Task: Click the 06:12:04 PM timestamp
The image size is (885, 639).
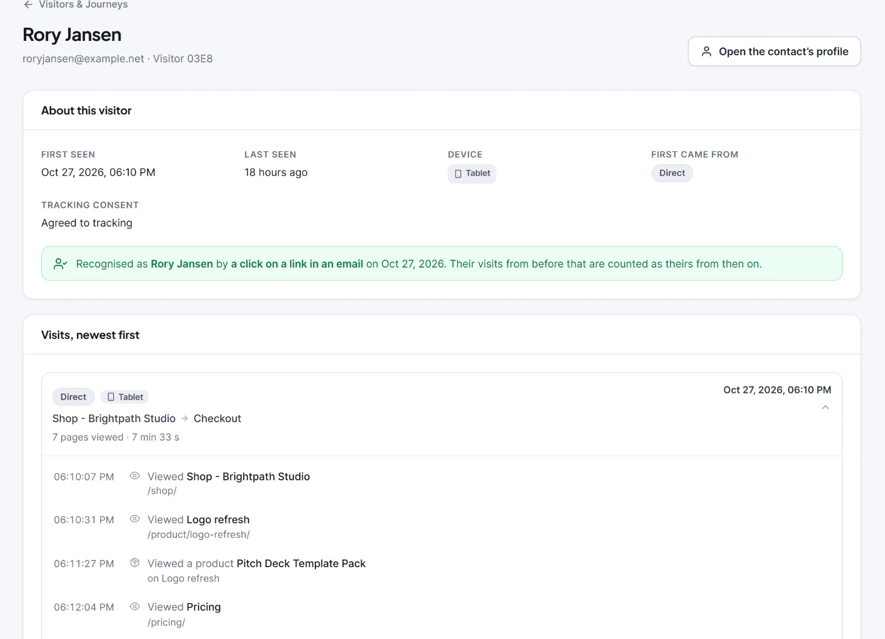Action: tap(84, 607)
